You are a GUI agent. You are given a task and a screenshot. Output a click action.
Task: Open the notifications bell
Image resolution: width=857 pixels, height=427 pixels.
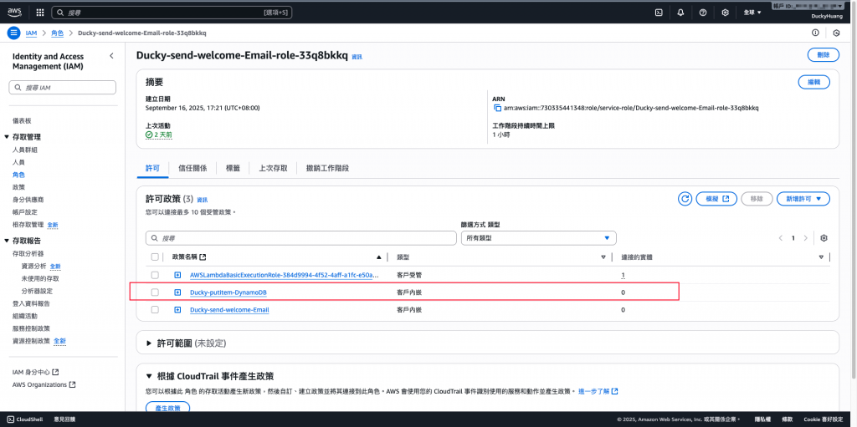pos(681,12)
